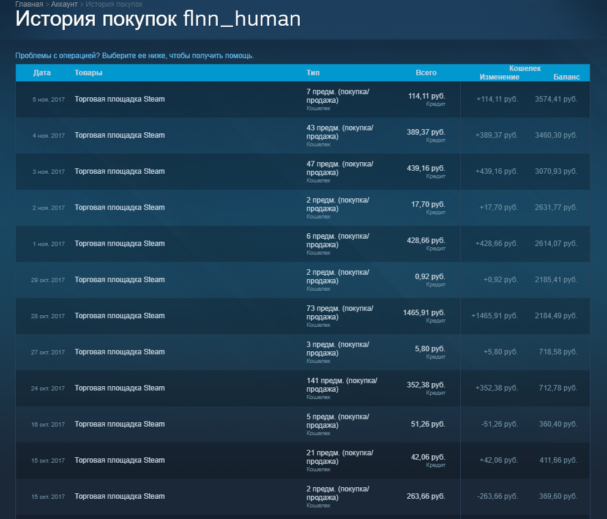607x519 pixels.
Task: Open the 4 ноя. 2017 transaction row
Action: (x=303, y=135)
